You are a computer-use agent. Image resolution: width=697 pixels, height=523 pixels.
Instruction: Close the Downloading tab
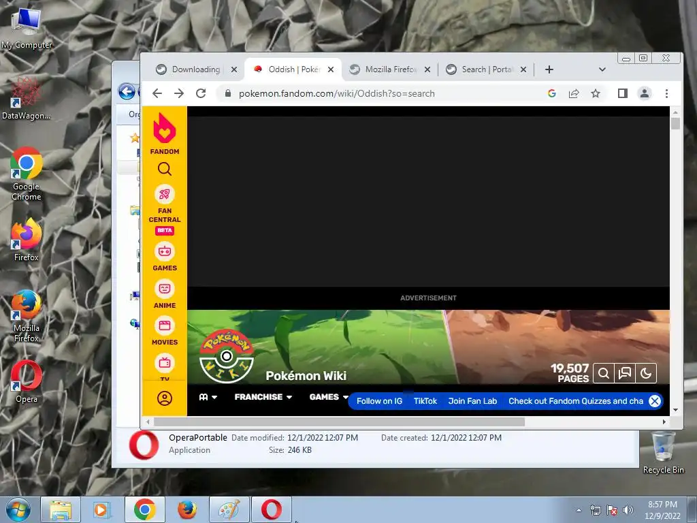[x=234, y=69]
